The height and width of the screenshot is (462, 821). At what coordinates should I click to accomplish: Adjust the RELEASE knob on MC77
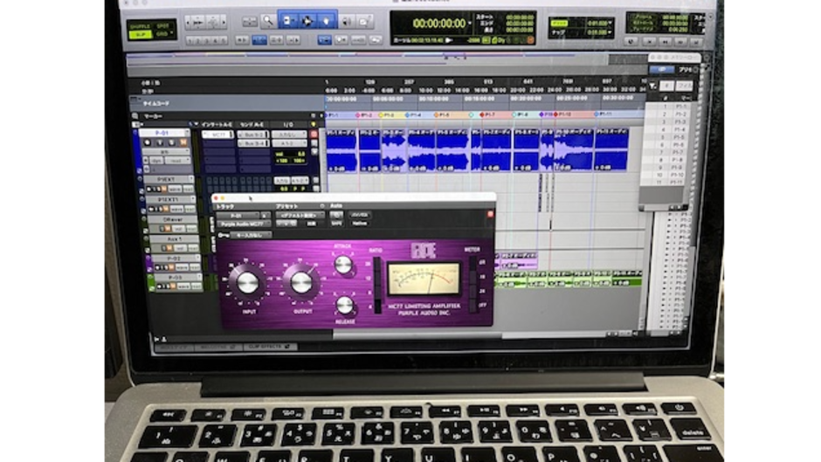point(344,304)
